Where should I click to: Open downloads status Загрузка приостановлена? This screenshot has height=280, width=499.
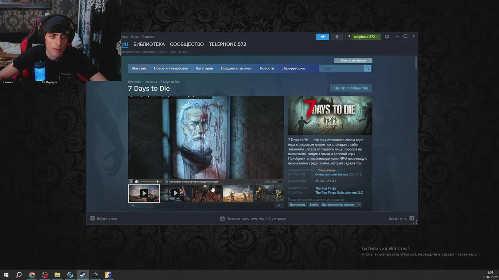pyautogui.click(x=253, y=219)
